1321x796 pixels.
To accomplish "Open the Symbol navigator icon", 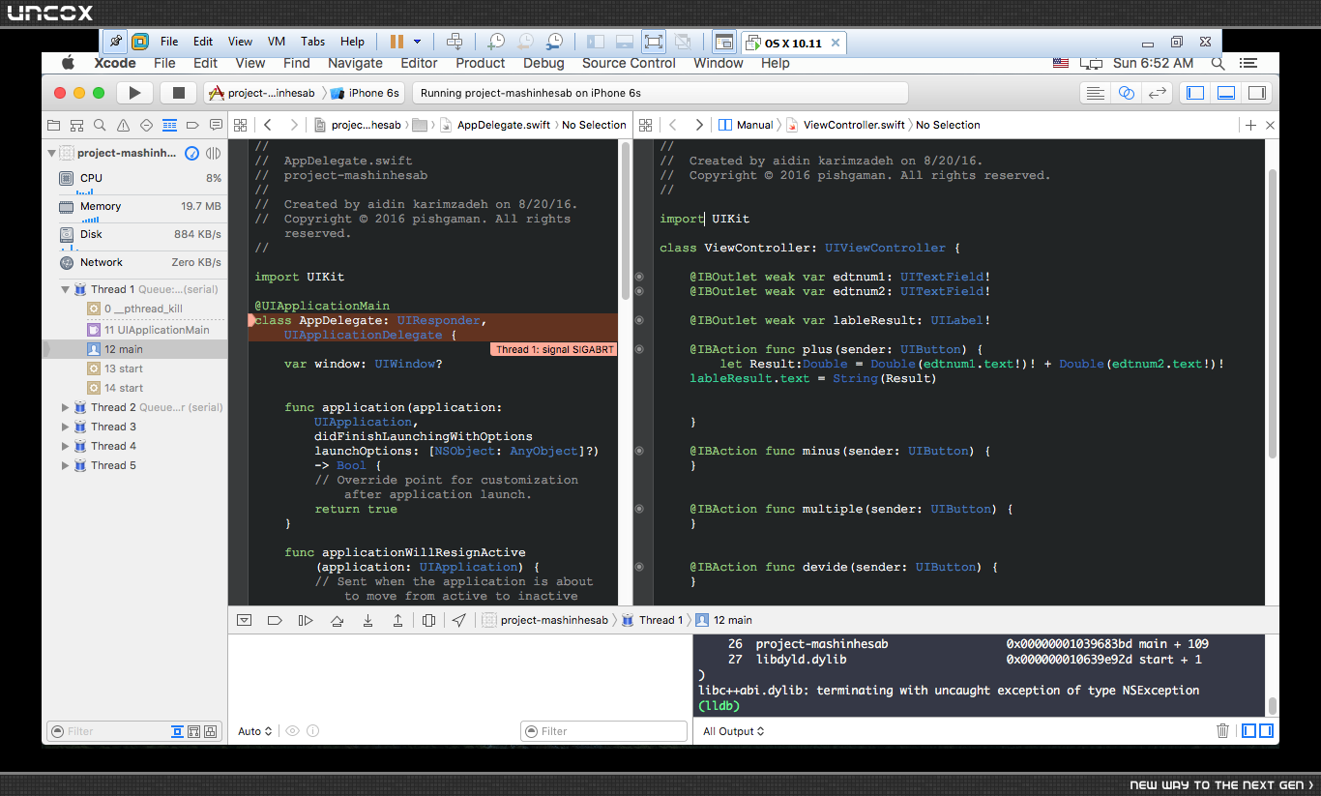I will point(77,125).
